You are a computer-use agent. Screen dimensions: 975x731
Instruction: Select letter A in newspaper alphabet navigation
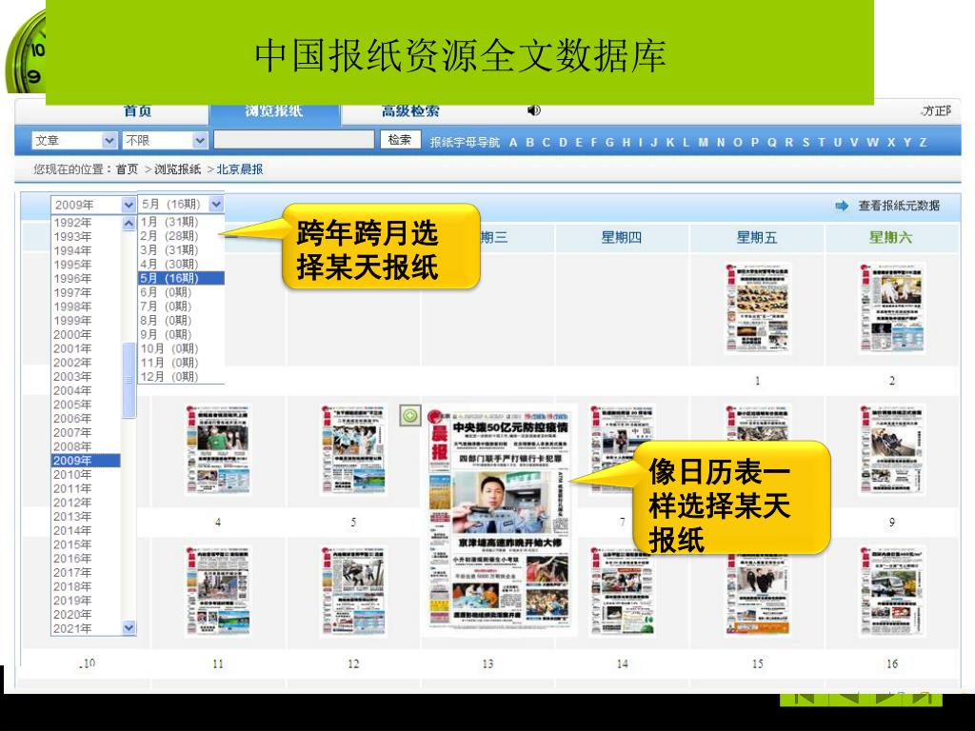pyautogui.click(x=513, y=143)
